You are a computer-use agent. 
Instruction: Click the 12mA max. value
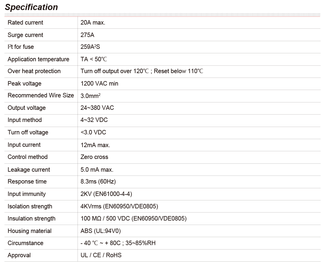coord(95,145)
